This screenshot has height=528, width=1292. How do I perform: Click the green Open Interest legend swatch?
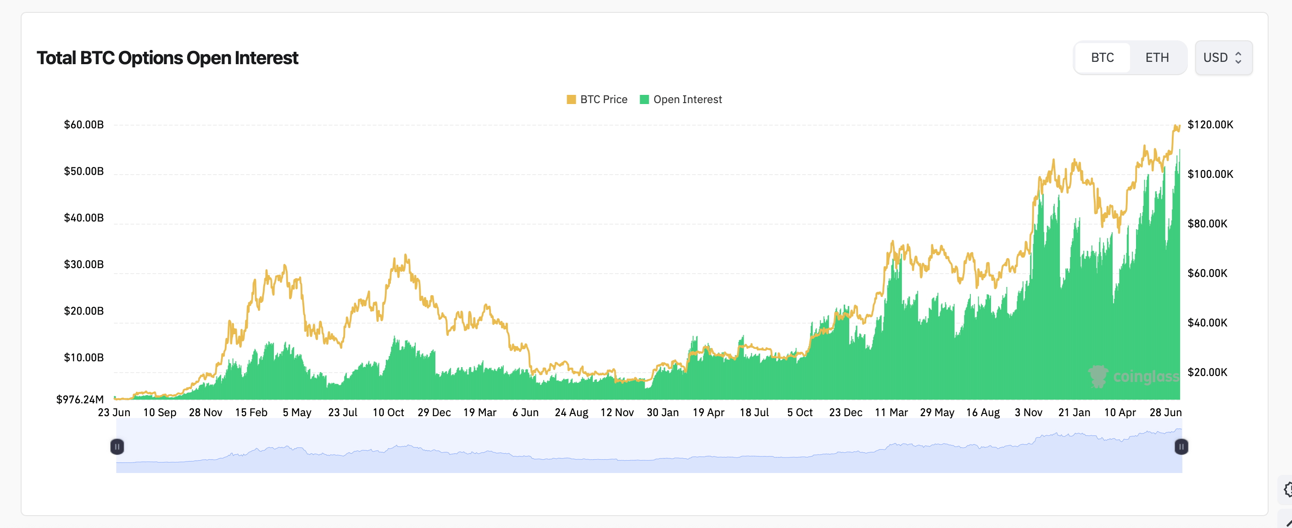(x=645, y=99)
